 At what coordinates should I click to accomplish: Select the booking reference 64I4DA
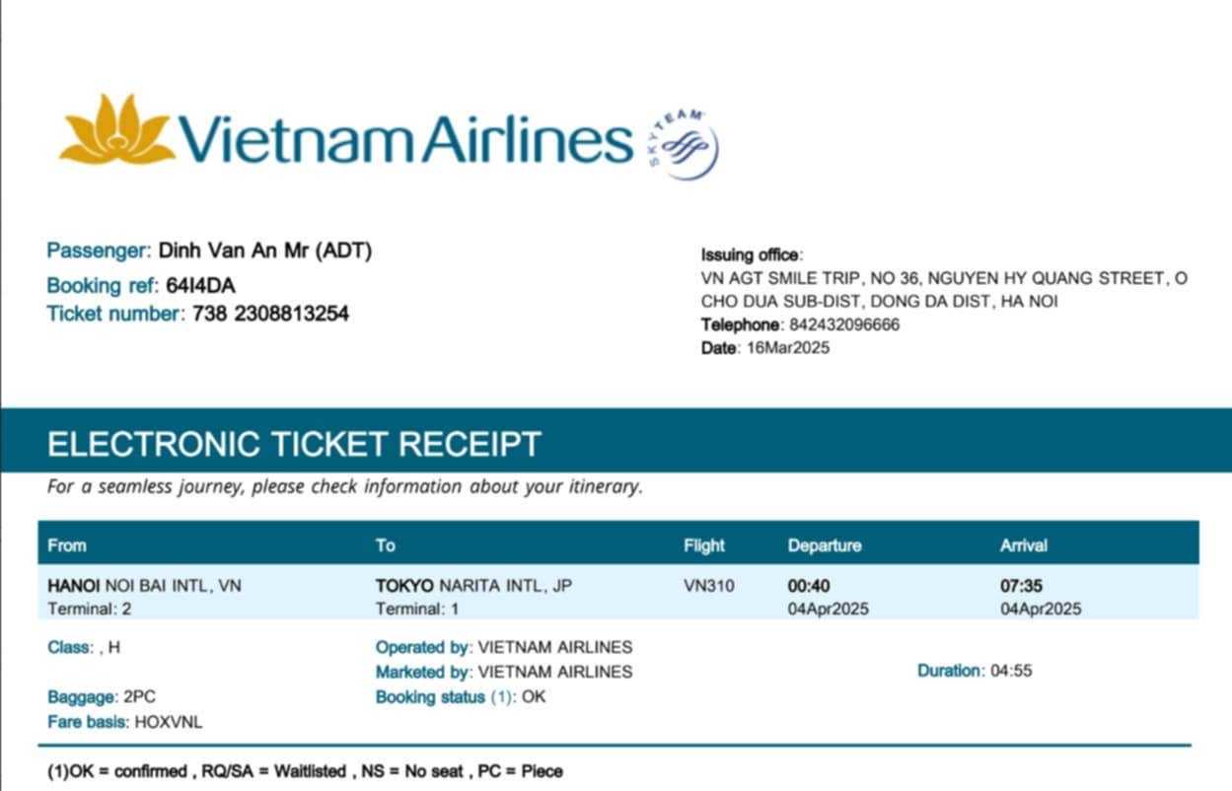point(200,286)
